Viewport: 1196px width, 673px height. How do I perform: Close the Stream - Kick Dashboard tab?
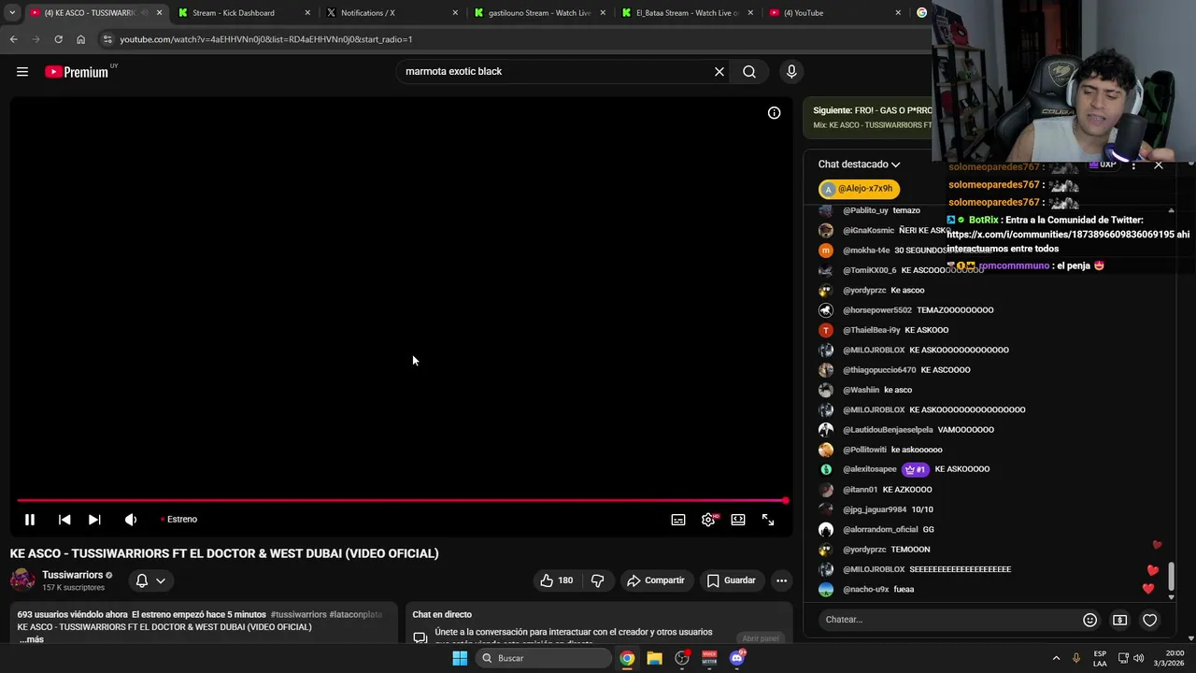pyautogui.click(x=307, y=13)
